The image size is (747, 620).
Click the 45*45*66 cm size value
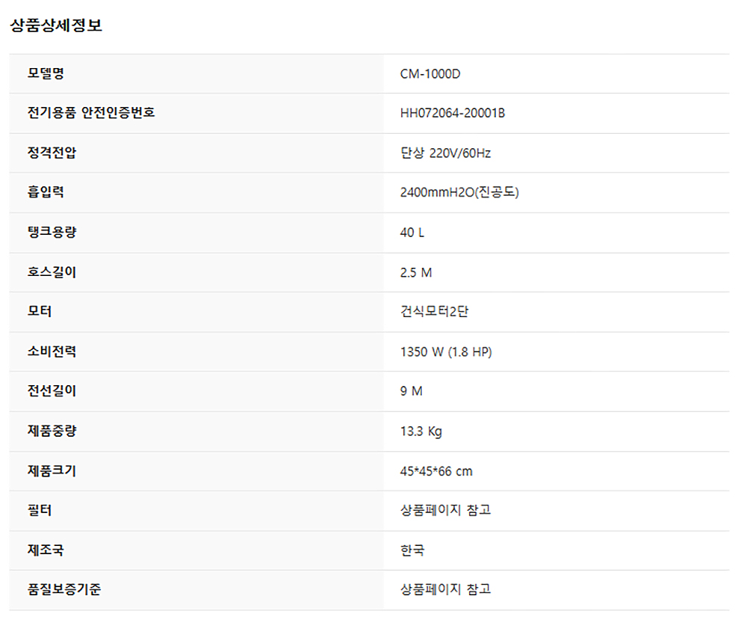point(436,471)
